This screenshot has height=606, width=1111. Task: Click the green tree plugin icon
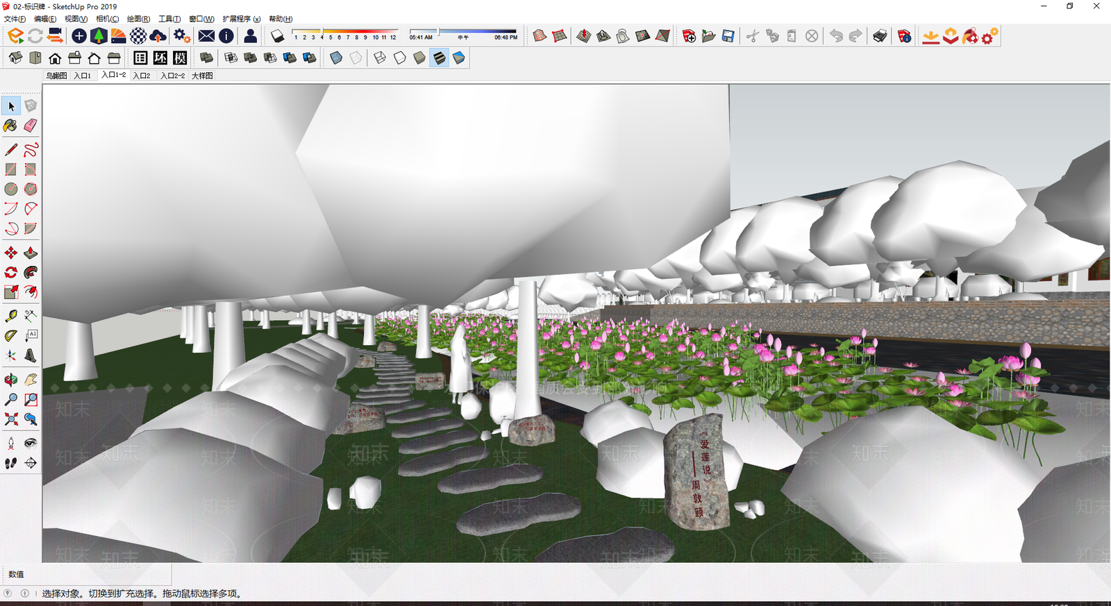tap(99, 36)
